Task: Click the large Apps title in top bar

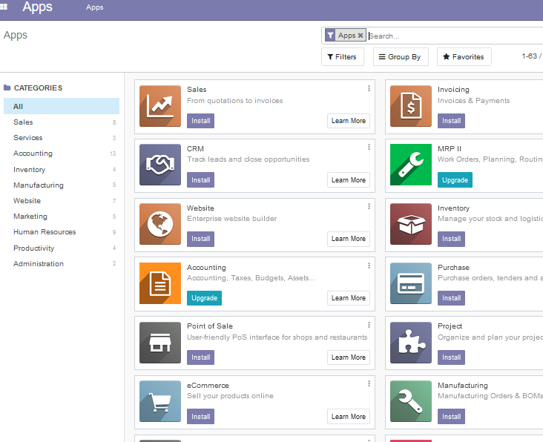Action: (x=37, y=7)
